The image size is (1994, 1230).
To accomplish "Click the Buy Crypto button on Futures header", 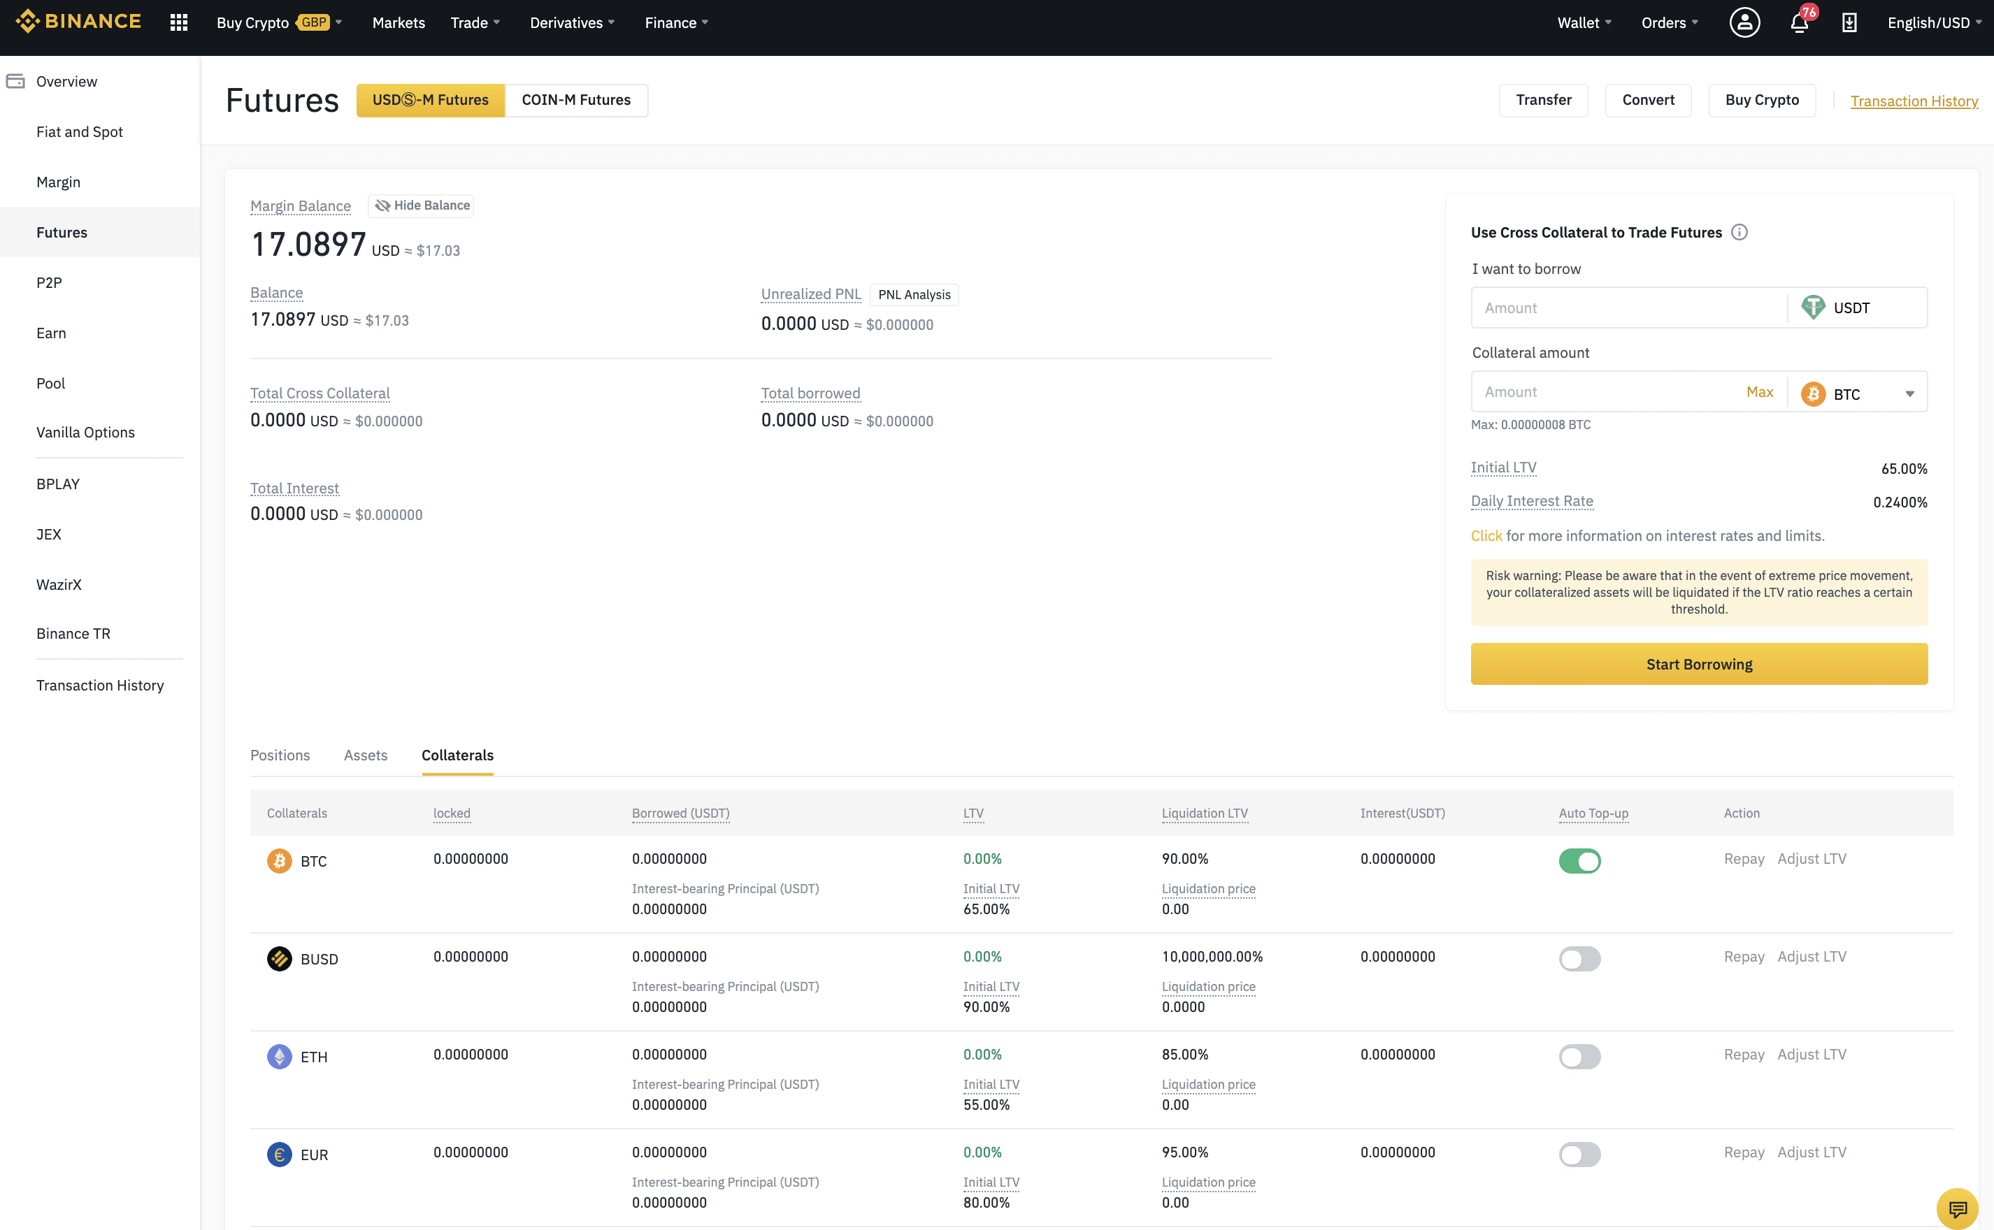I will point(1762,100).
